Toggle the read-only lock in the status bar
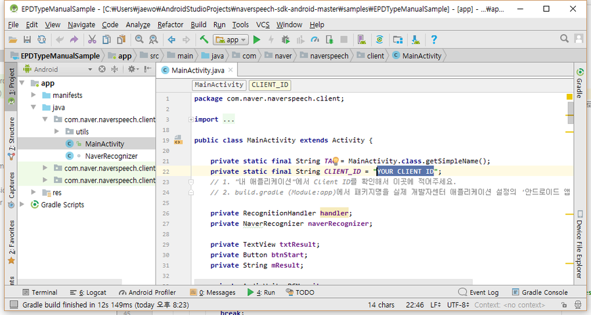This screenshot has width=591, height=315. [564, 304]
